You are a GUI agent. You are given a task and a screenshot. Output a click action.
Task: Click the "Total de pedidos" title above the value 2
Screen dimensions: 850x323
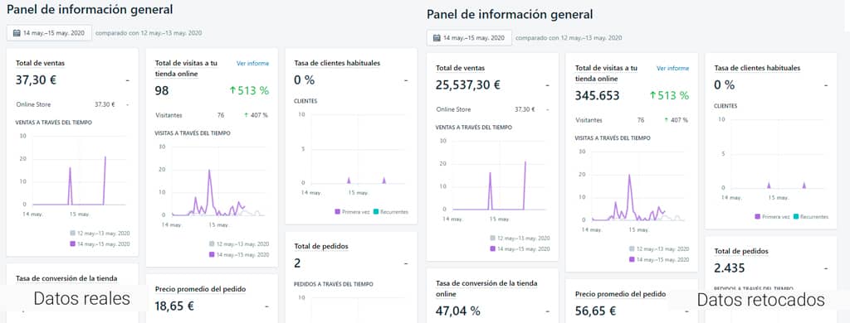click(x=321, y=246)
